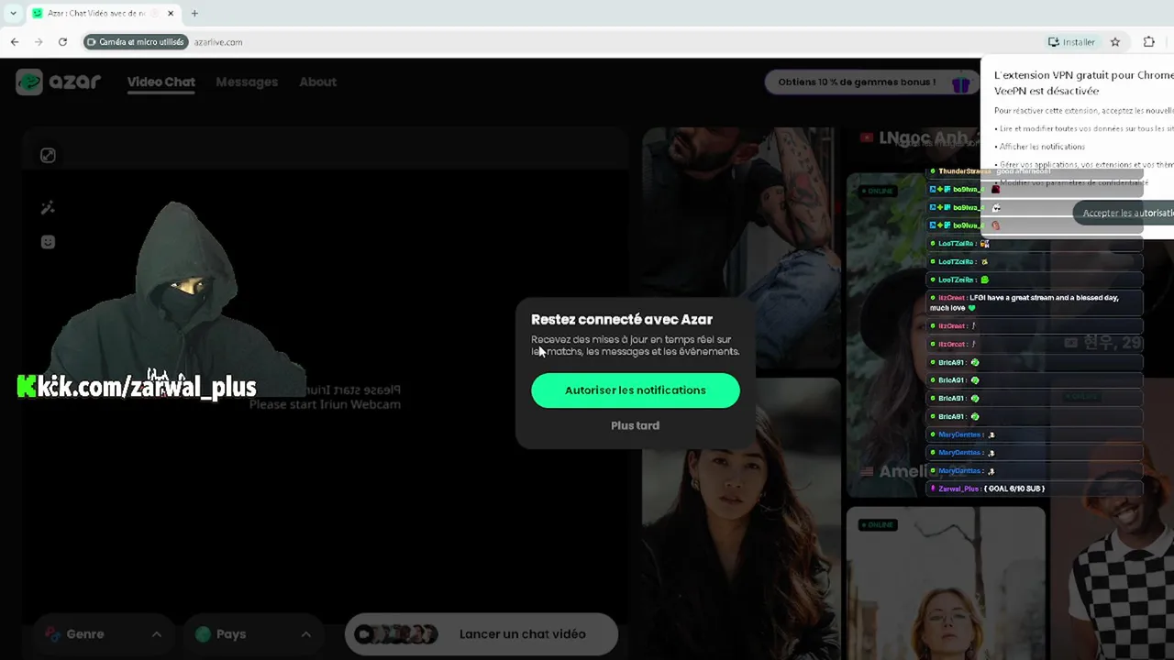Click the Restez connecté avec Azar heading
This screenshot has height=660, width=1174.
(622, 320)
